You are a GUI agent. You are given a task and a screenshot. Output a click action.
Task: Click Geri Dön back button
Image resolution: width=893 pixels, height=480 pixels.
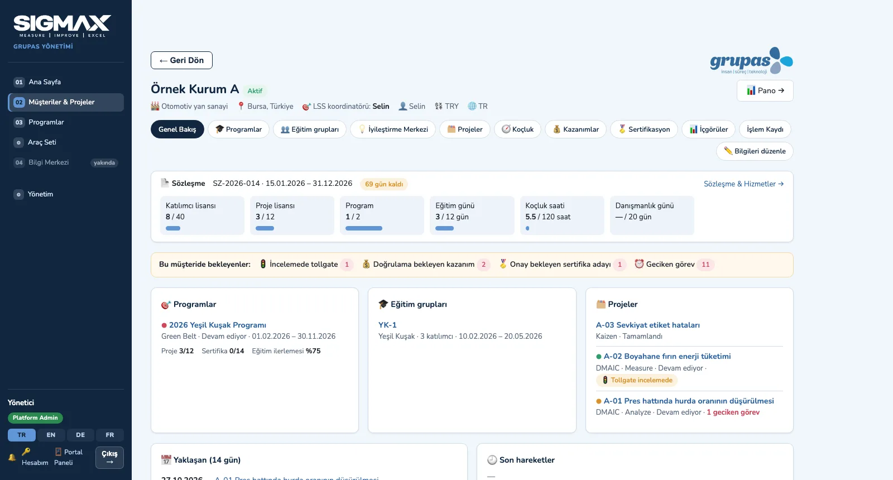click(x=181, y=60)
